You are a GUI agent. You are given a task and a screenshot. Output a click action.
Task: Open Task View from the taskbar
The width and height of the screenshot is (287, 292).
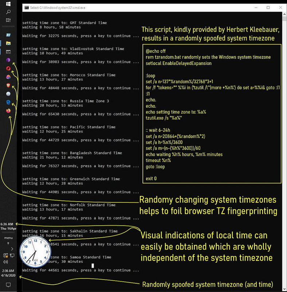point(8,20)
